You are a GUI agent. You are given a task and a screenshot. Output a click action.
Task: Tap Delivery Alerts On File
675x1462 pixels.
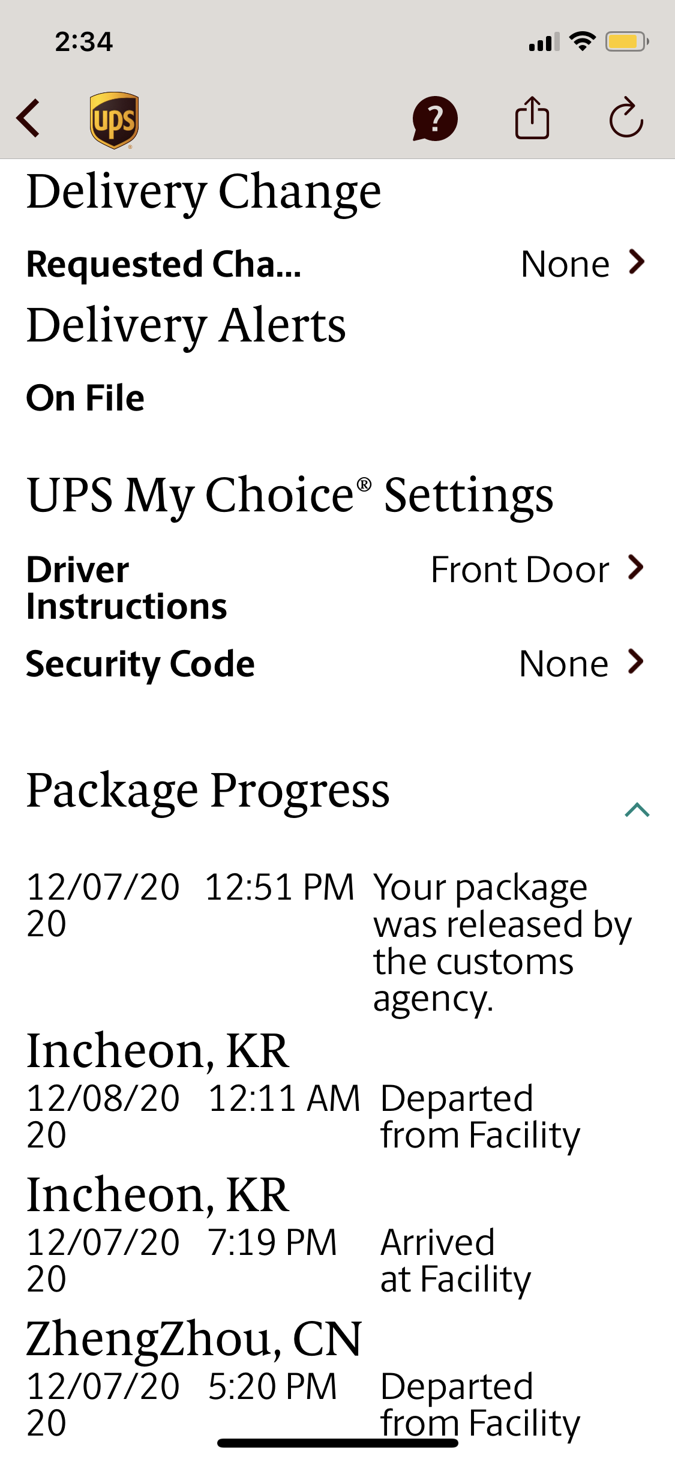point(85,398)
